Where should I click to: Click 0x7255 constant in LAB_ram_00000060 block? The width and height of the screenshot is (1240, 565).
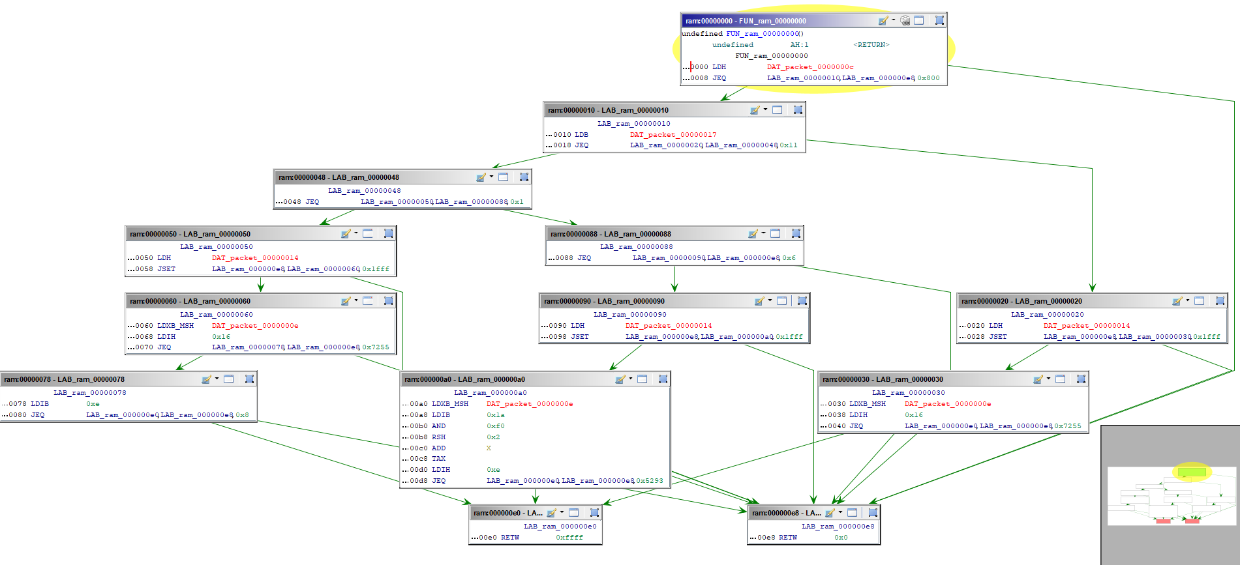coord(376,347)
